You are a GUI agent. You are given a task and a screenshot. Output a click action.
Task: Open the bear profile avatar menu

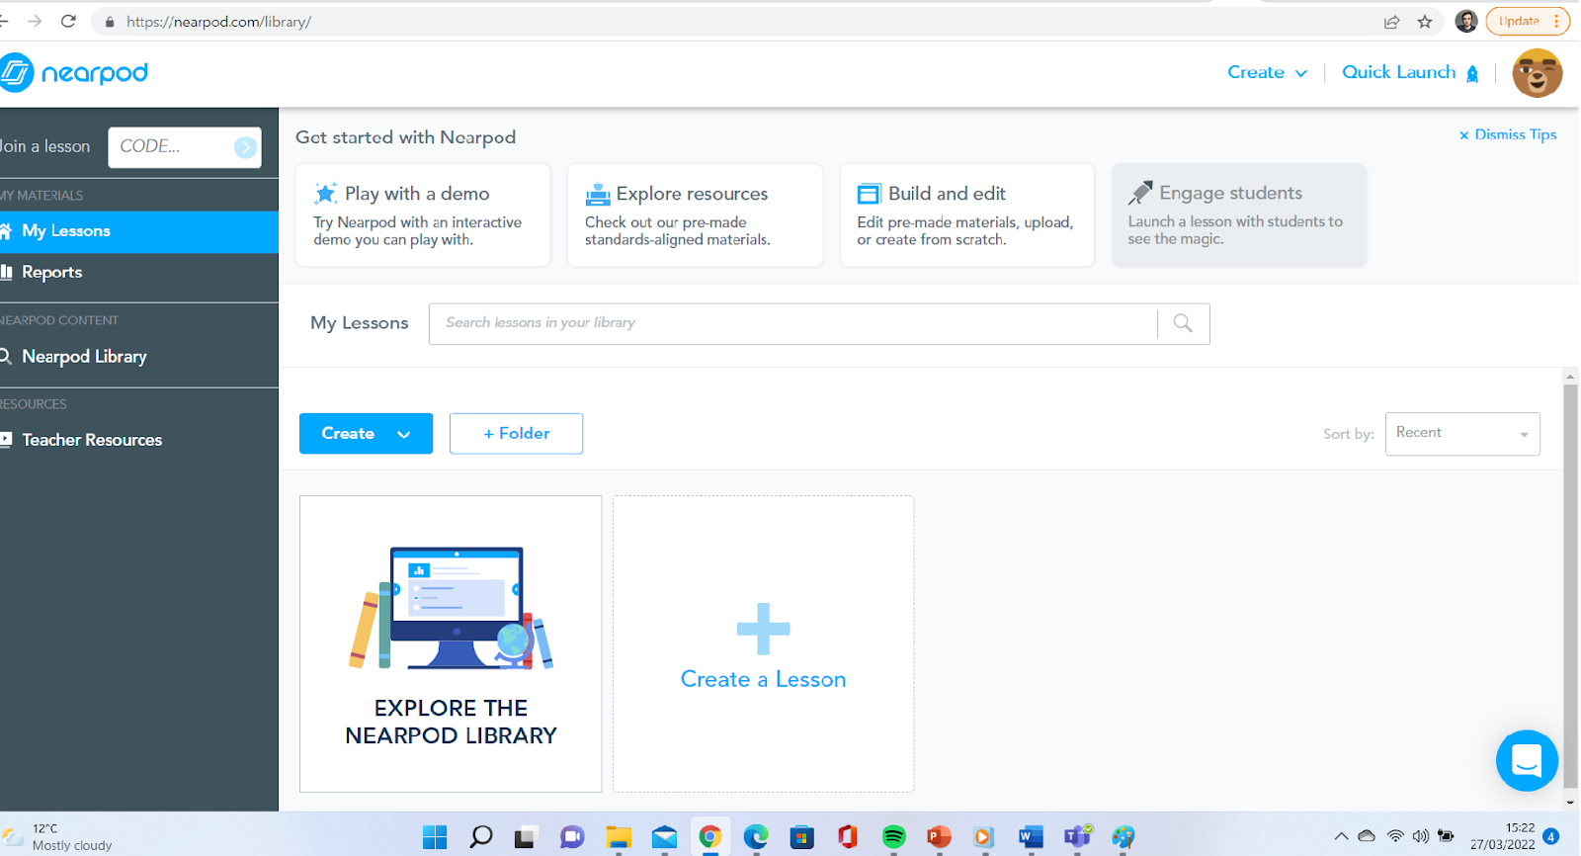[1537, 73]
